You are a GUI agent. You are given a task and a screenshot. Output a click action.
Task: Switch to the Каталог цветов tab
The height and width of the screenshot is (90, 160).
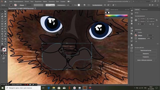pyautogui.click(x=114, y=9)
